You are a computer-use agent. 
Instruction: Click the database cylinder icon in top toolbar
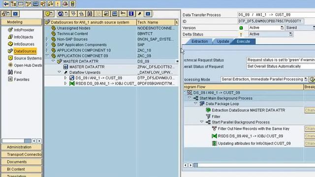pyautogui.click(x=72, y=3)
